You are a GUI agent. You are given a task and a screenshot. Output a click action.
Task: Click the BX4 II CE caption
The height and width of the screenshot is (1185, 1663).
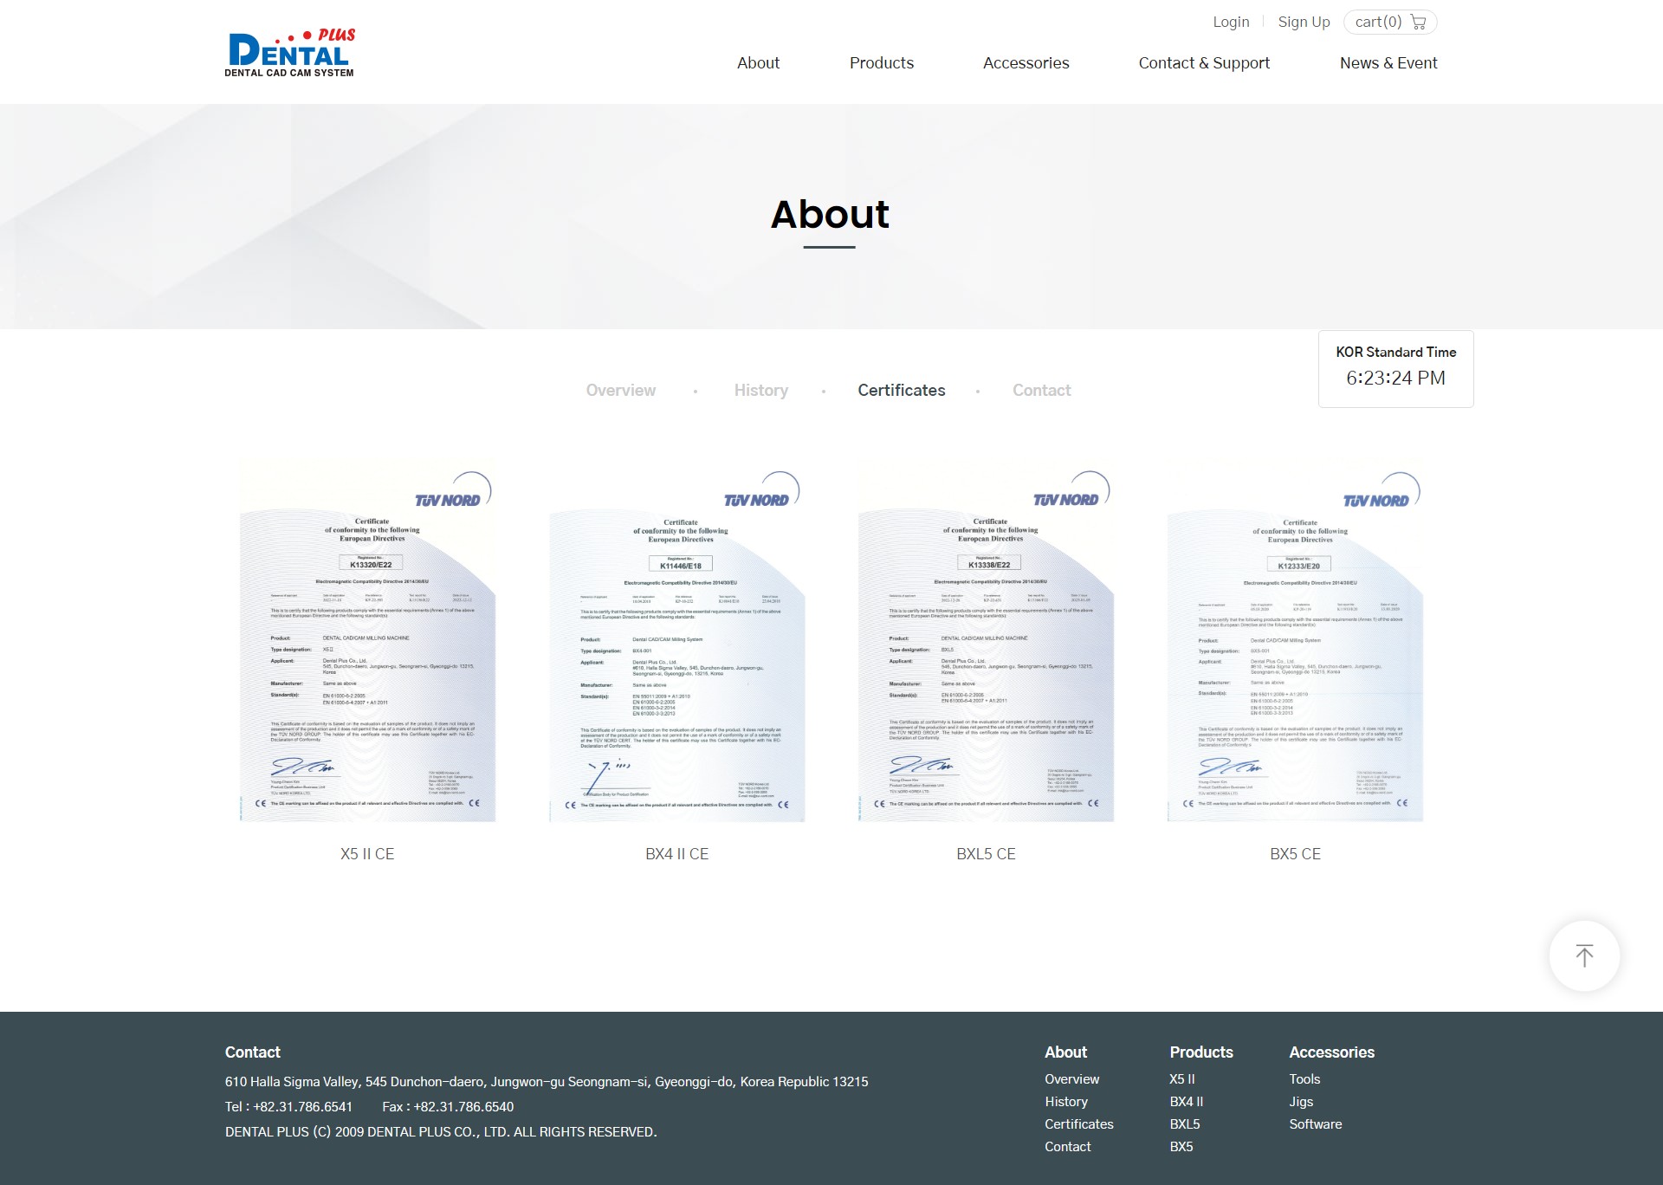(677, 853)
